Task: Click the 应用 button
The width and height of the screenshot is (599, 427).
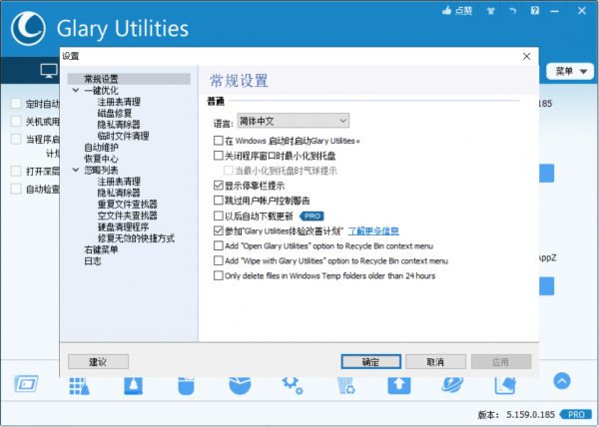Action: (x=501, y=362)
